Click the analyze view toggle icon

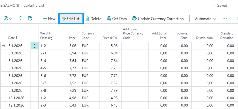[x=30, y=19]
